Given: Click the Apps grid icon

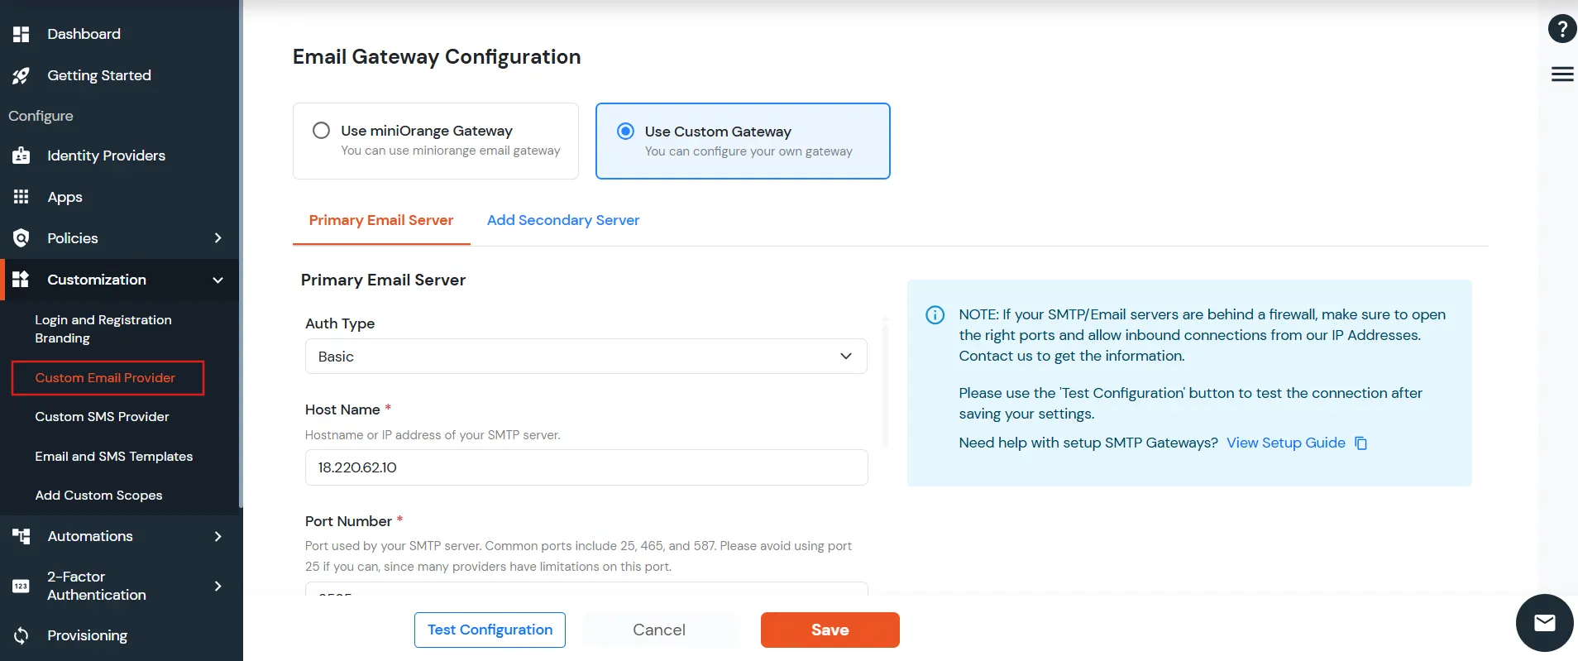Looking at the screenshot, I should [x=22, y=197].
